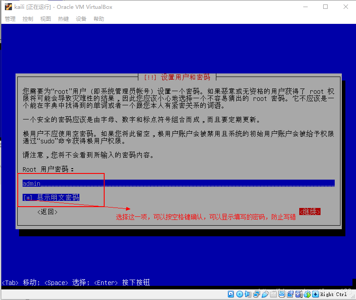356x300 pixels.
Task: Click the USB devices status icon
Action: 265,294
